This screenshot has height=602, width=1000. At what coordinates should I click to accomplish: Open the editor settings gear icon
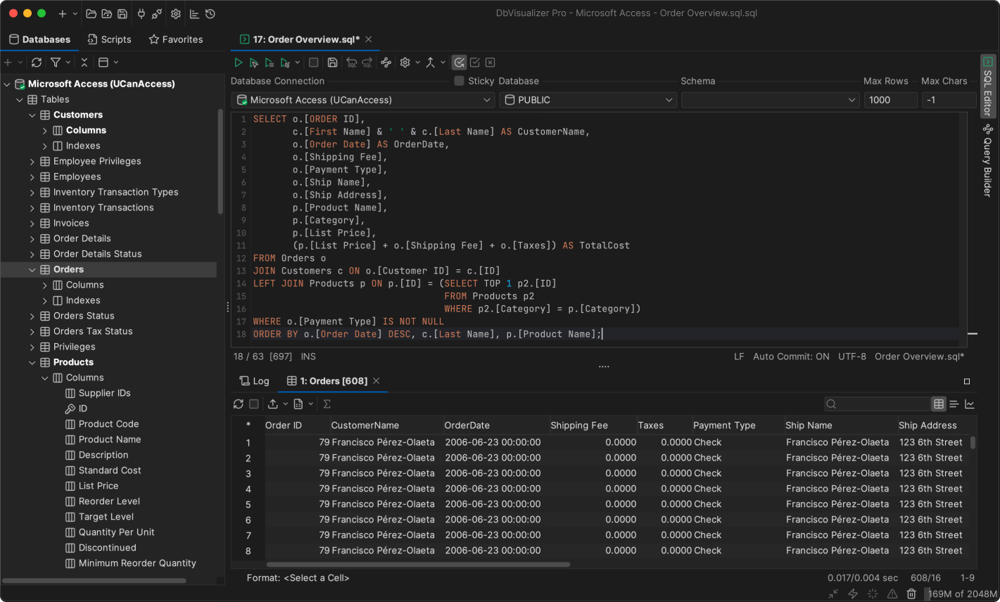click(x=405, y=63)
